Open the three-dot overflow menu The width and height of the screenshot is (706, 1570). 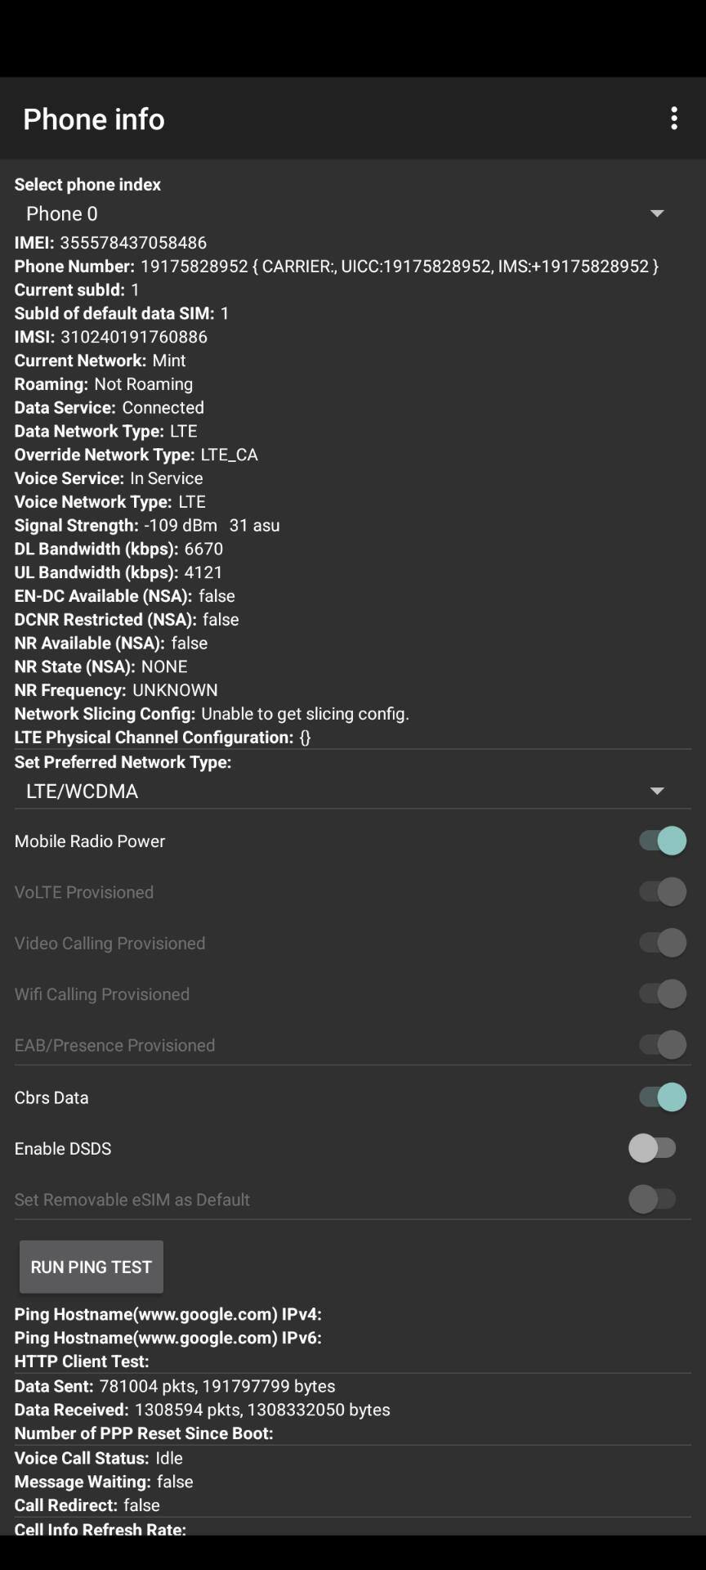674,119
